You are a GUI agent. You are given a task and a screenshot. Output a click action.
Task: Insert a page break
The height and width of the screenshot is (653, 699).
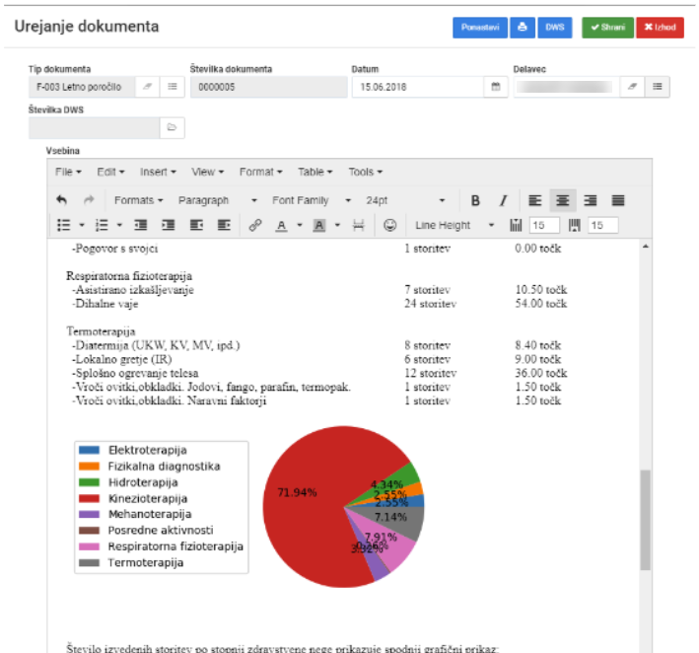(359, 225)
